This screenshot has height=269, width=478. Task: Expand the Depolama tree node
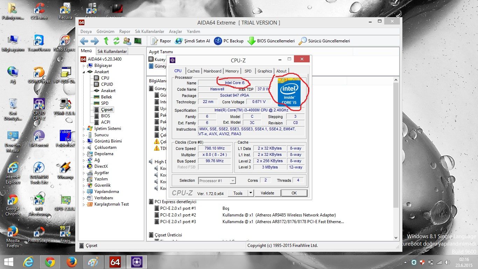point(84,154)
